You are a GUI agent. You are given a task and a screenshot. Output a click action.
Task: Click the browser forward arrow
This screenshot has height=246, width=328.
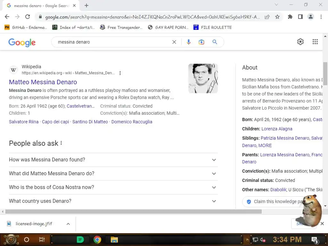(x=17, y=17)
